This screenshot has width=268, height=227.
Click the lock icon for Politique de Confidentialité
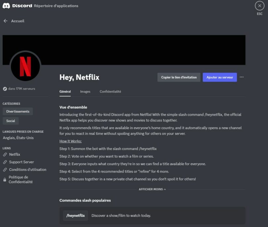click(x=5, y=179)
